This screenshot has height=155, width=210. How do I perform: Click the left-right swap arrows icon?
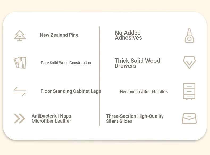[20, 91]
